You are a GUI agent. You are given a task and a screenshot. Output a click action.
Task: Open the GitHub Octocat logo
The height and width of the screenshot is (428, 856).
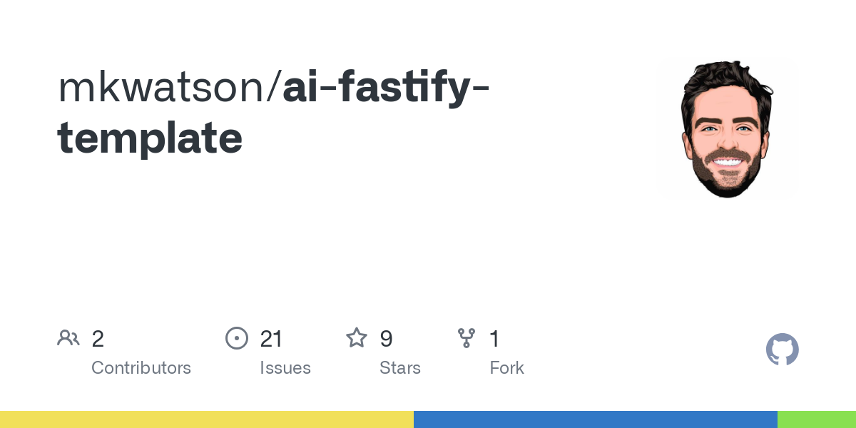pyautogui.click(x=783, y=350)
